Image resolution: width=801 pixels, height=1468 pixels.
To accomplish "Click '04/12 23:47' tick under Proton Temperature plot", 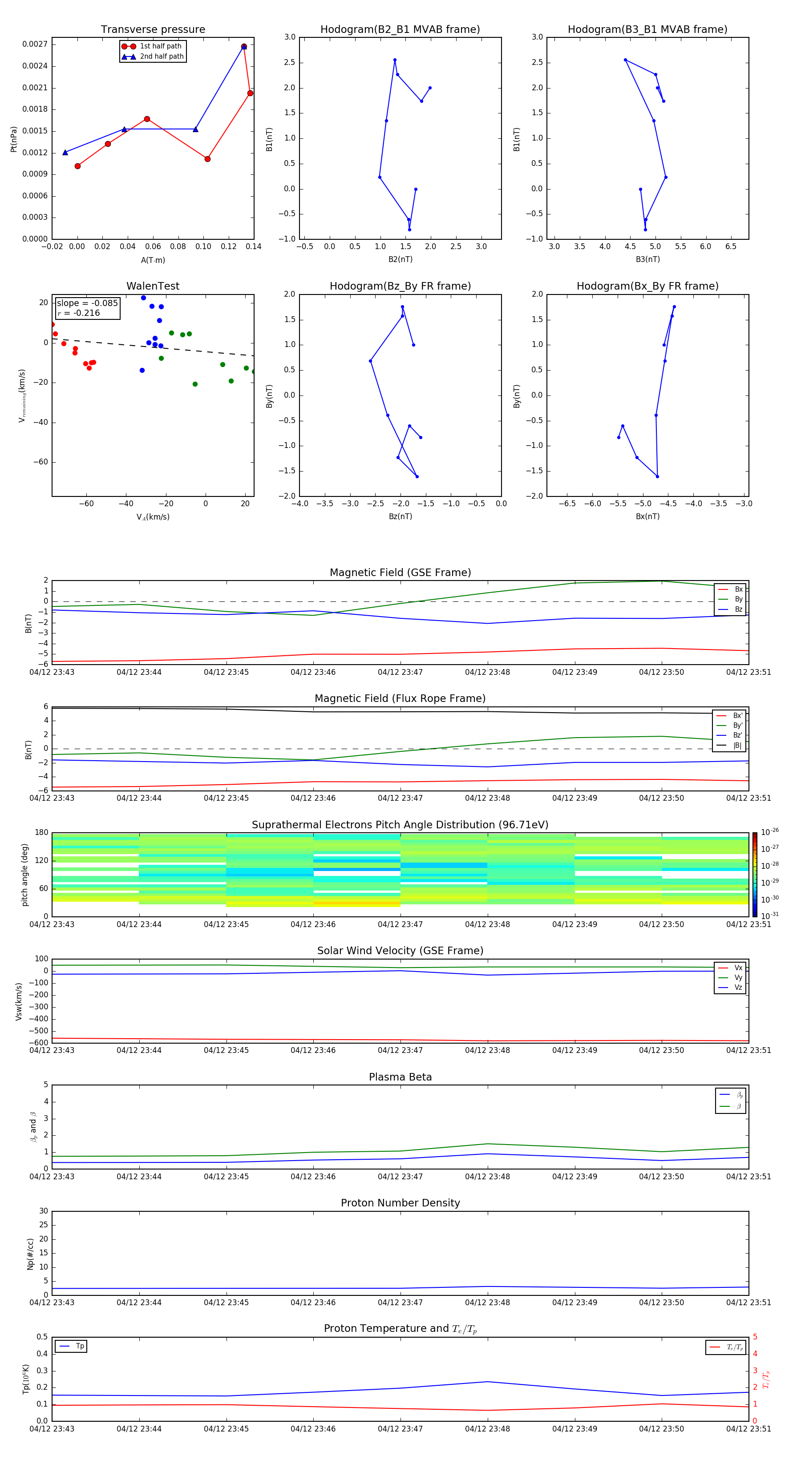I will (x=400, y=1429).
